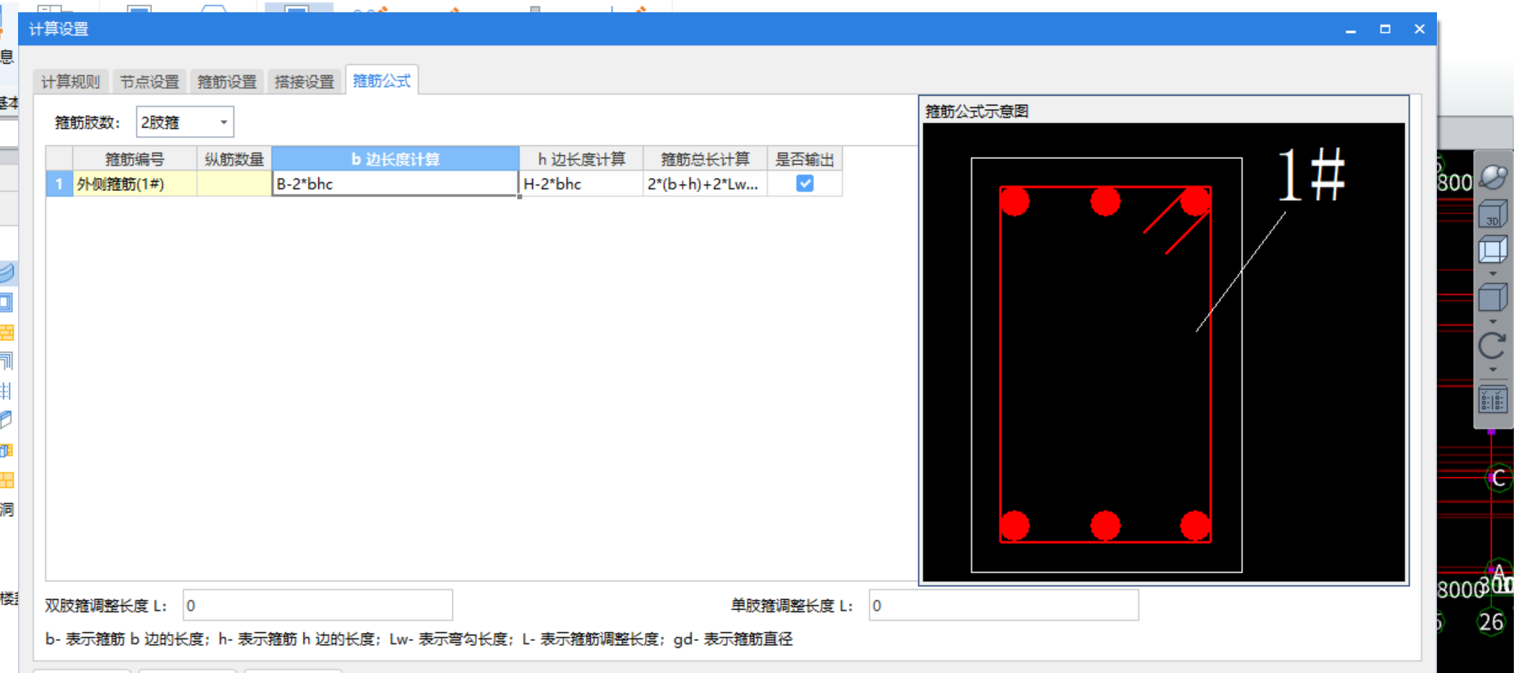The height and width of the screenshot is (673, 1514).
Task: Click the active 箍筋公式 tab
Action: point(382,80)
